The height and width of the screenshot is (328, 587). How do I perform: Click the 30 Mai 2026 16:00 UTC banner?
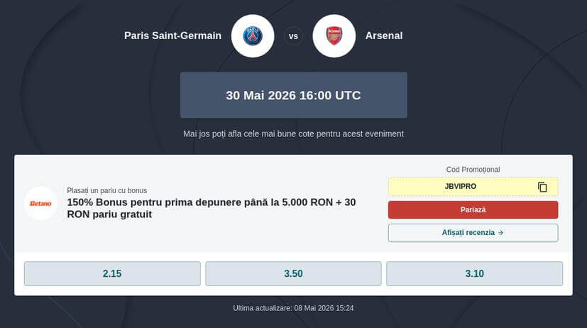pos(294,95)
